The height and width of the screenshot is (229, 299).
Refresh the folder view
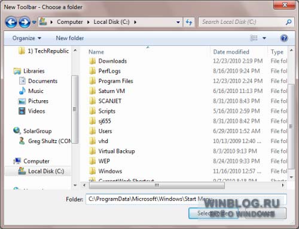pyautogui.click(x=188, y=22)
